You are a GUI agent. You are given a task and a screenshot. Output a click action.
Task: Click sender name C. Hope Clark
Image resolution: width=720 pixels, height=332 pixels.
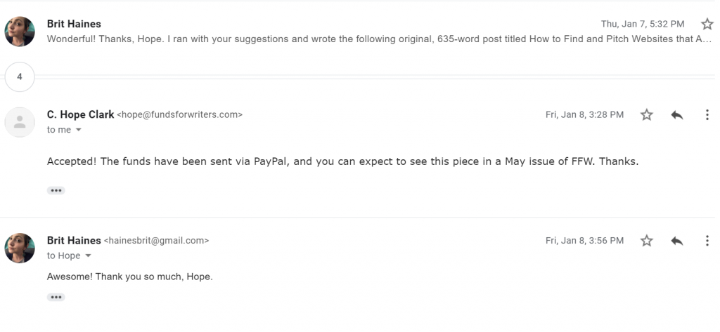(80, 114)
